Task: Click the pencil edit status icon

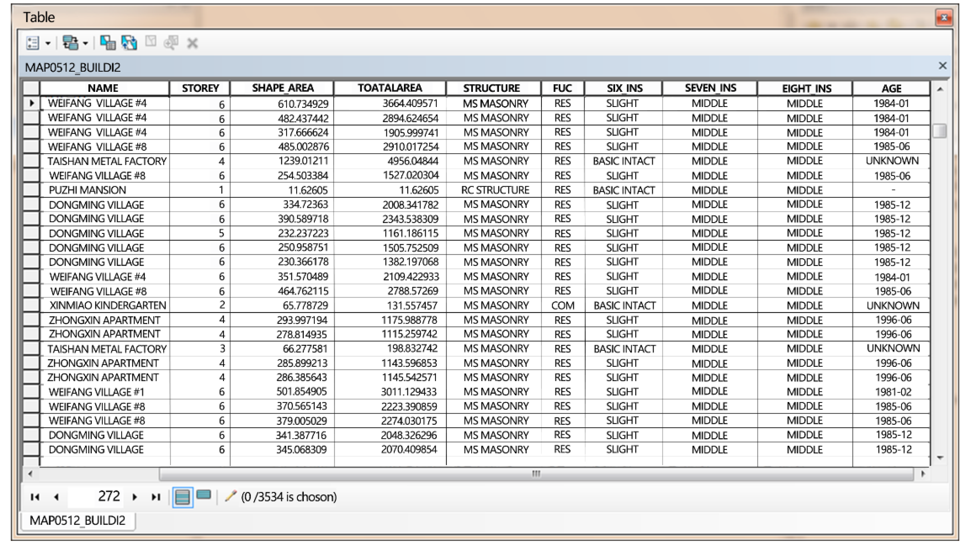Action: pyautogui.click(x=230, y=496)
